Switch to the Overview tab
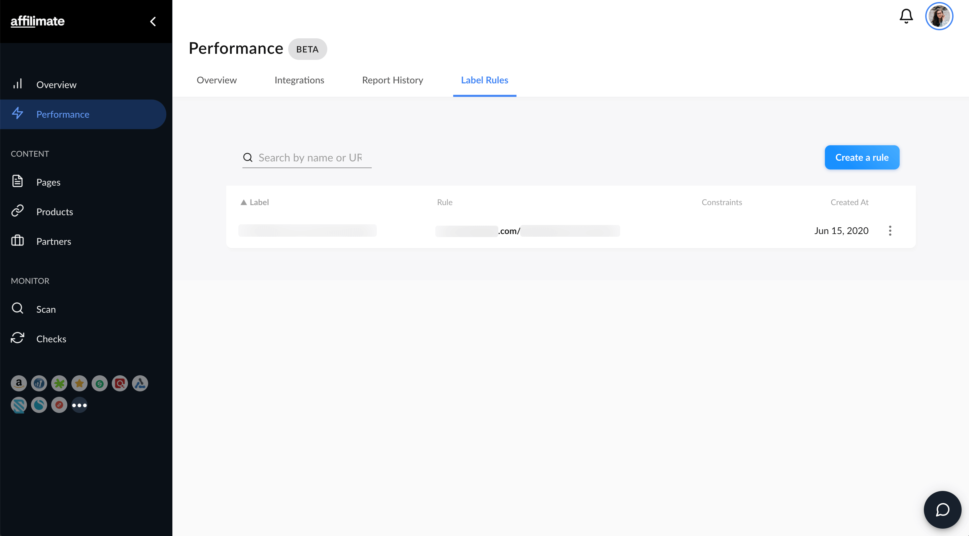969x536 pixels. pyautogui.click(x=216, y=80)
